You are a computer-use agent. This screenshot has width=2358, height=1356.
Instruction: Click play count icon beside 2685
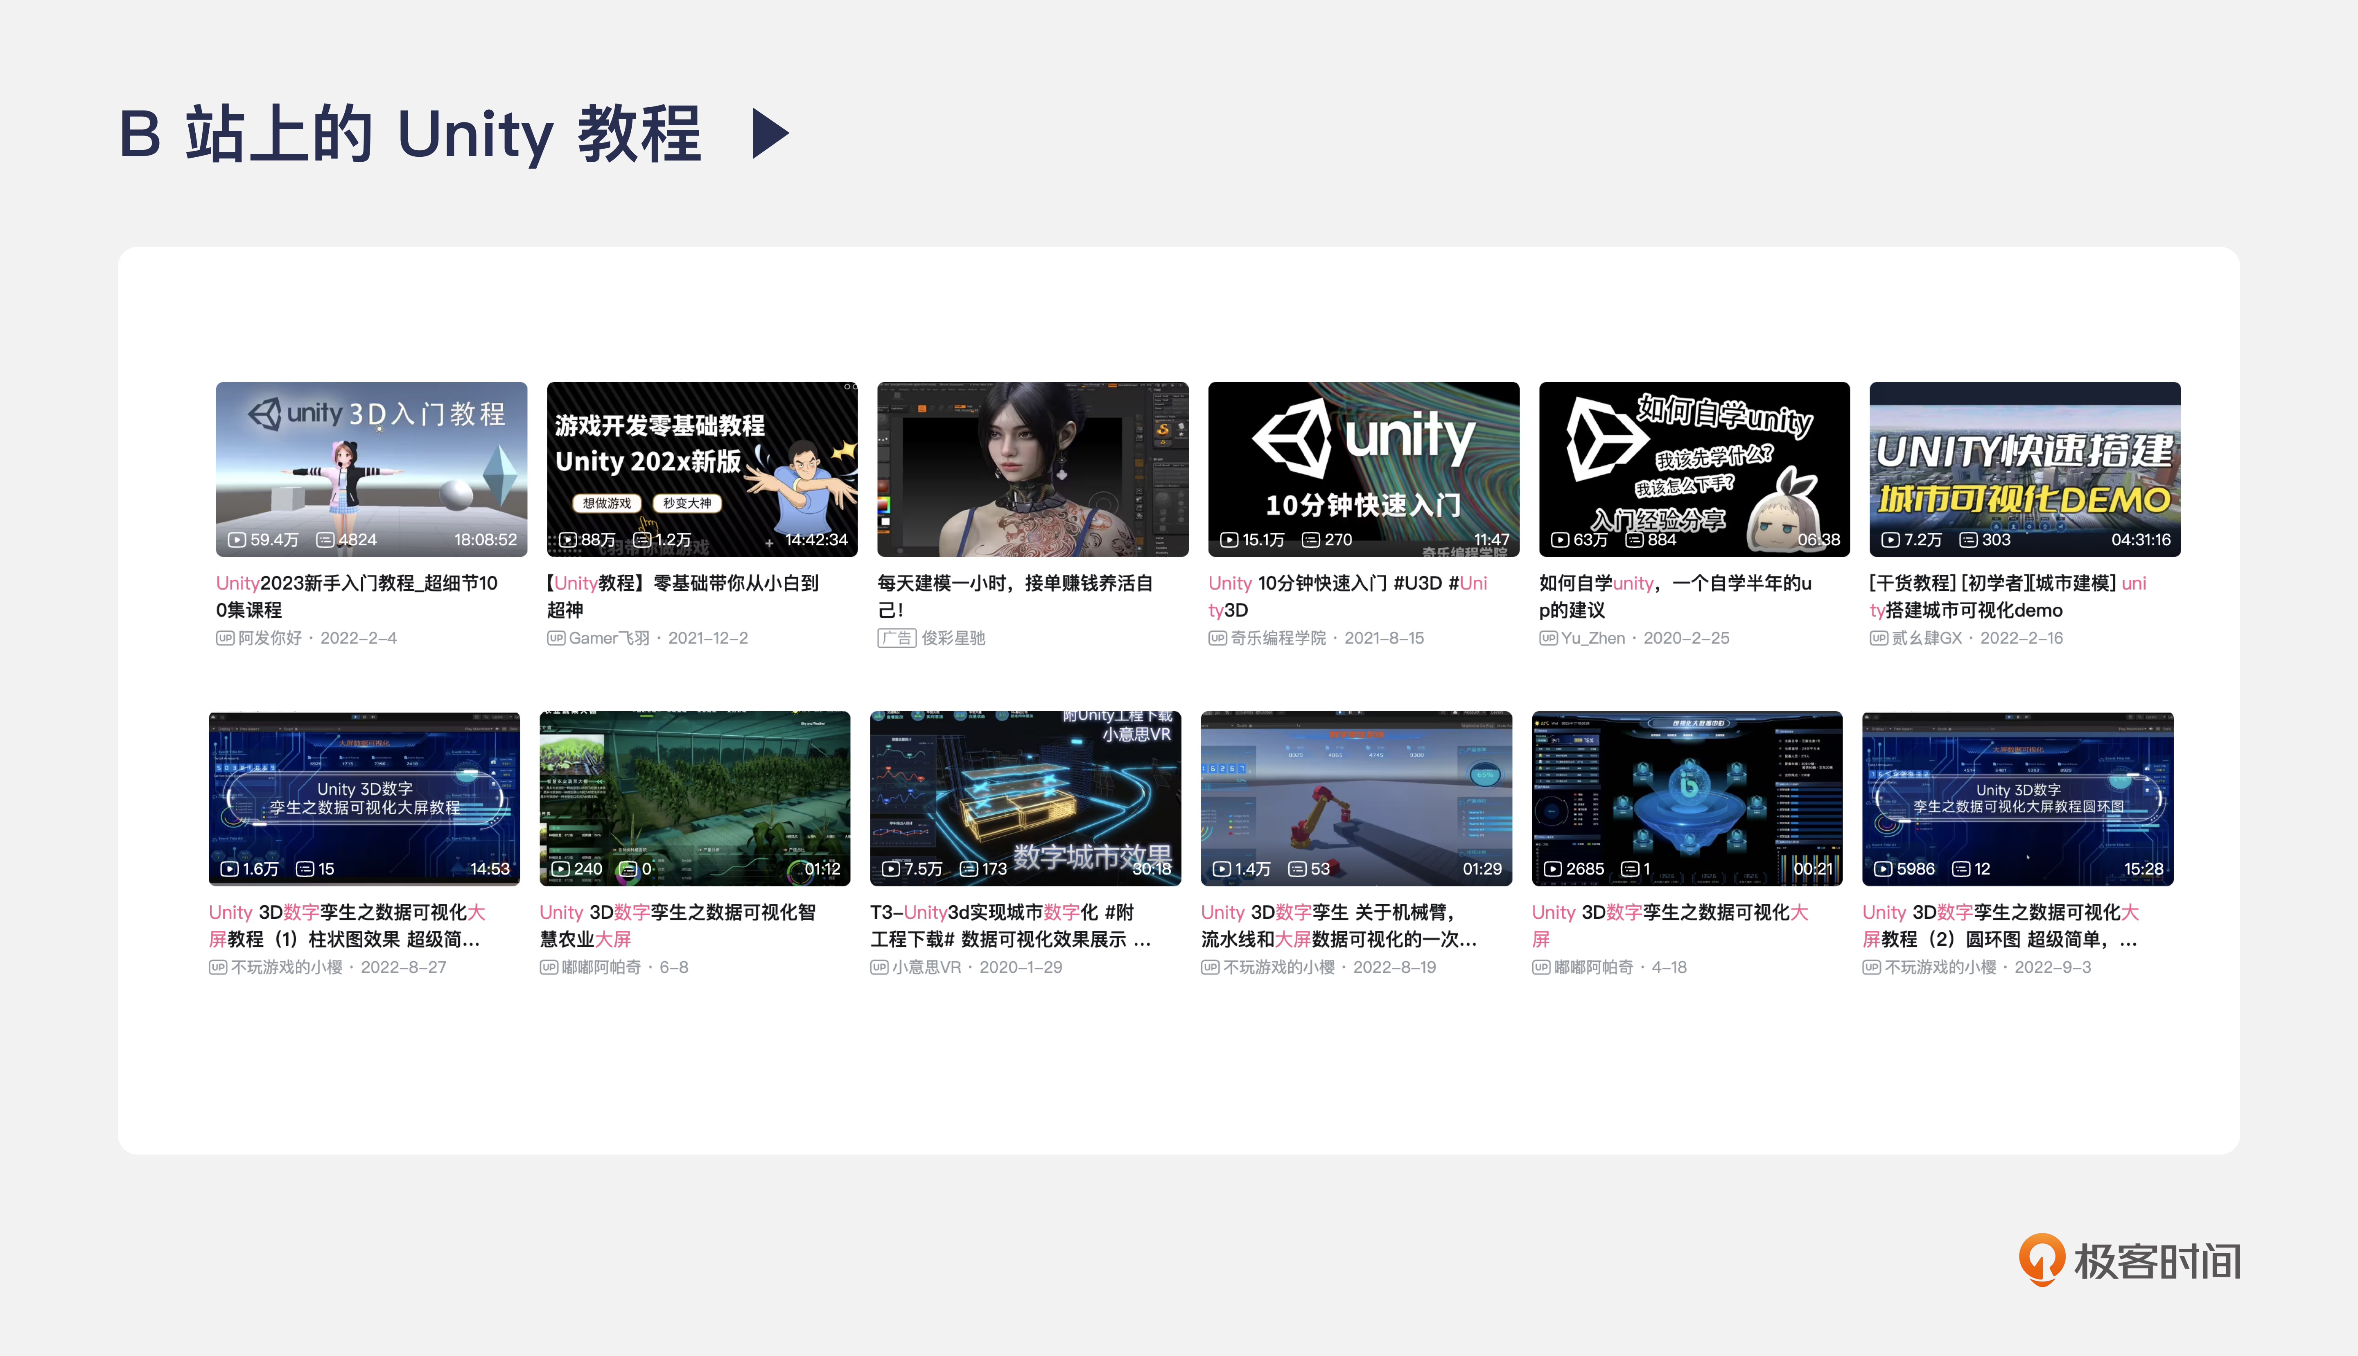(x=1552, y=869)
